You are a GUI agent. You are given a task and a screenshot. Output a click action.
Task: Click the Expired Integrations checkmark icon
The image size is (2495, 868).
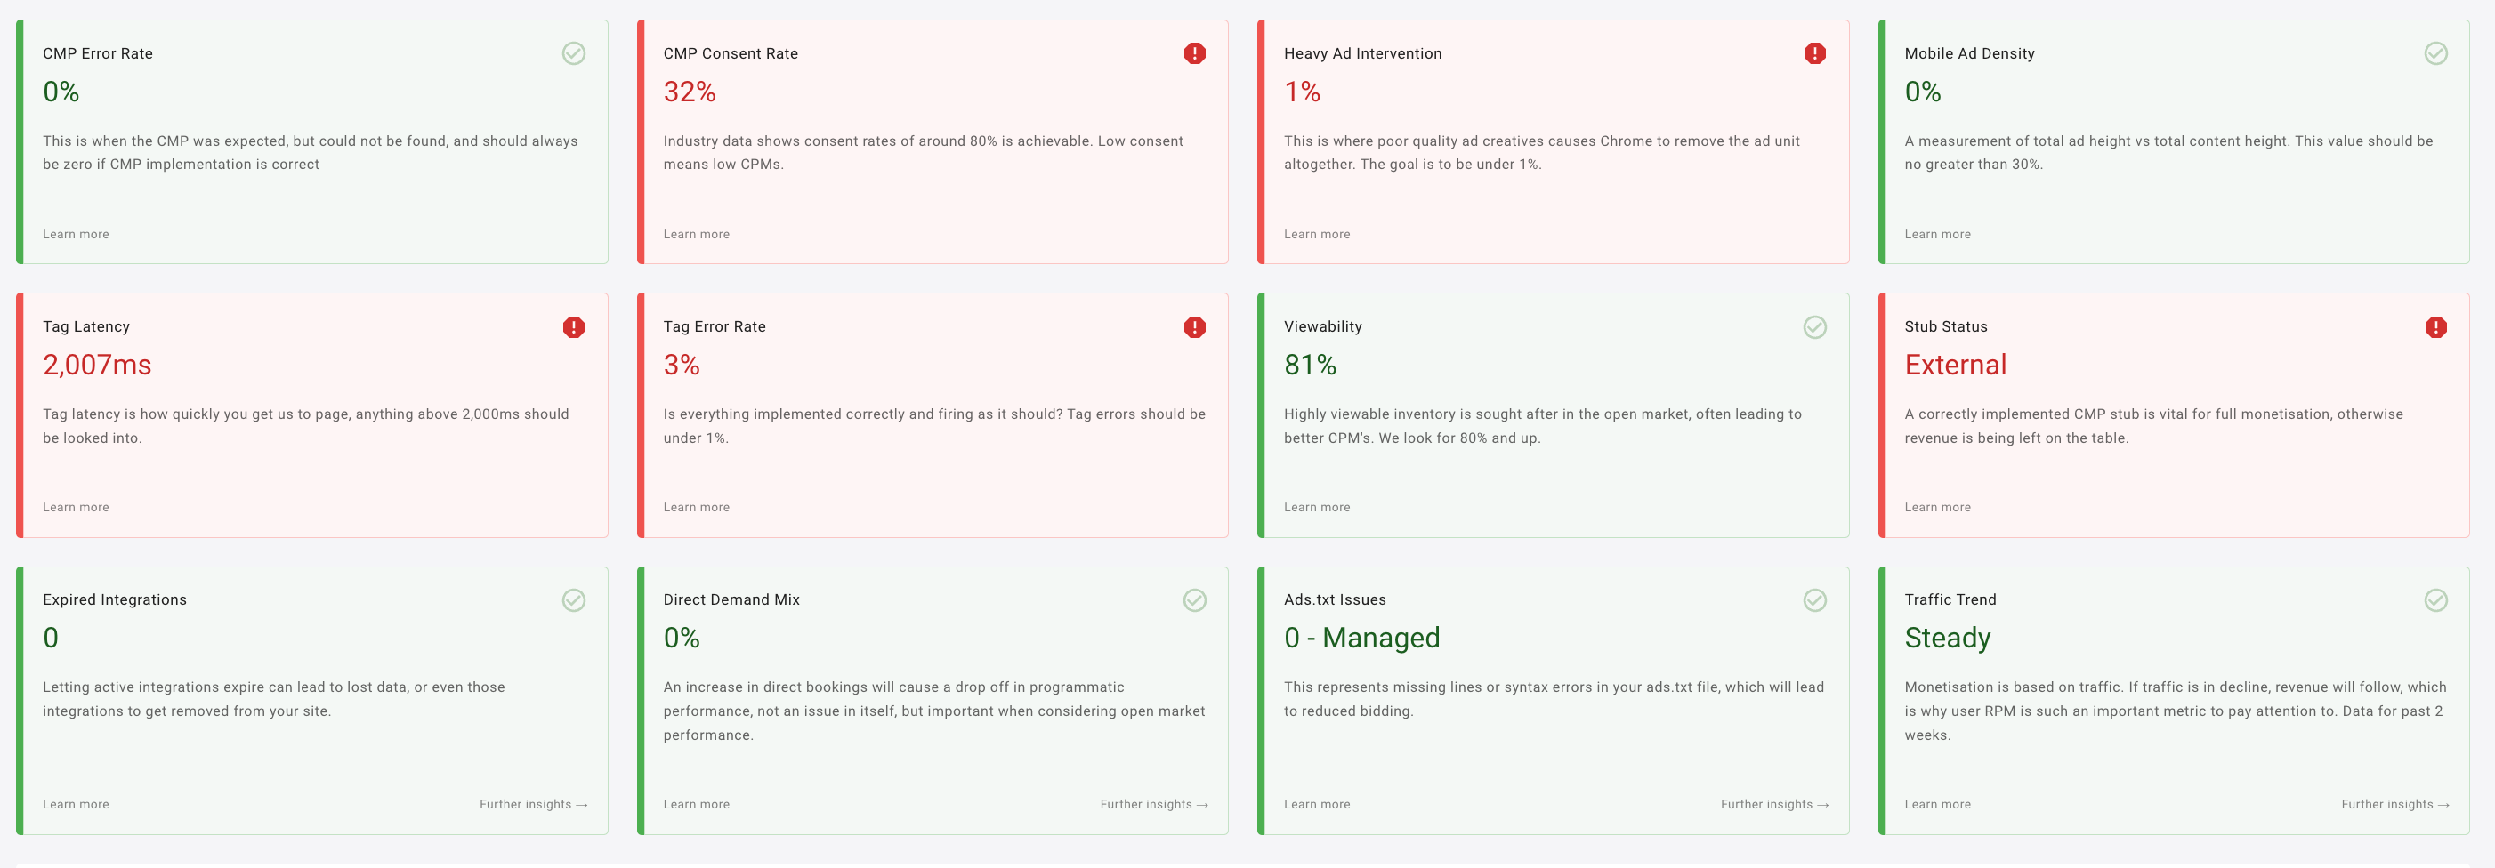click(573, 600)
